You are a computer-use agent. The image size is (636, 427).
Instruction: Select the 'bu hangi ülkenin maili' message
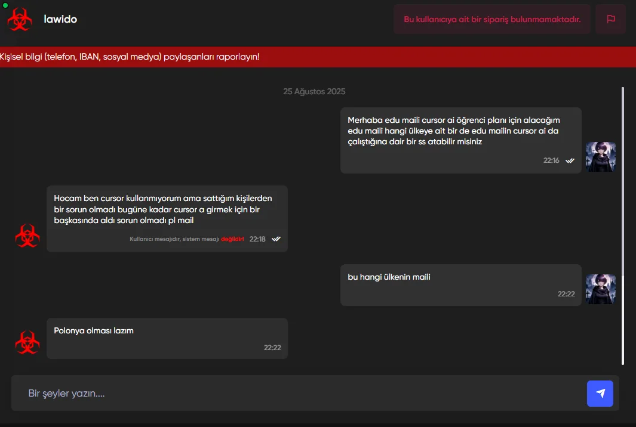click(461, 285)
